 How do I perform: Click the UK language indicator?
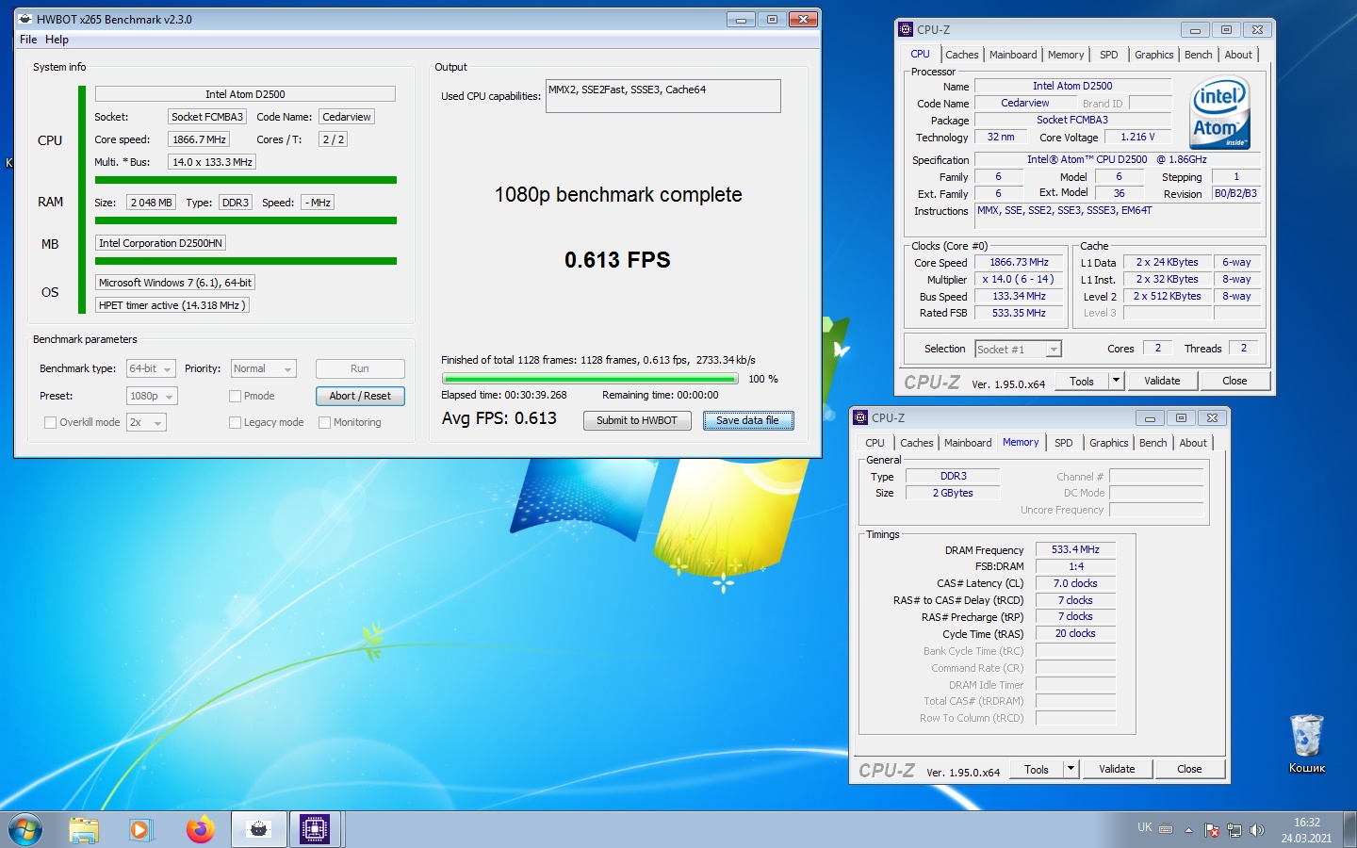pyautogui.click(x=1145, y=827)
